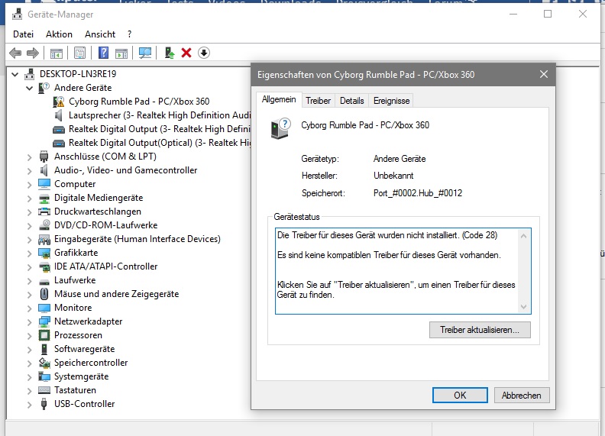Confirm the dialog with OK

(x=460, y=395)
